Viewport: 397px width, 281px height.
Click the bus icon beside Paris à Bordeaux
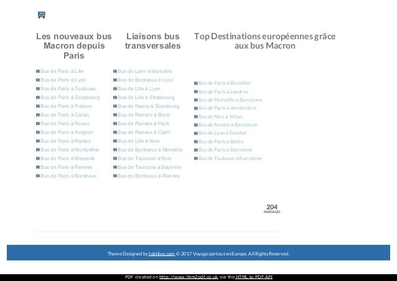[38, 176]
